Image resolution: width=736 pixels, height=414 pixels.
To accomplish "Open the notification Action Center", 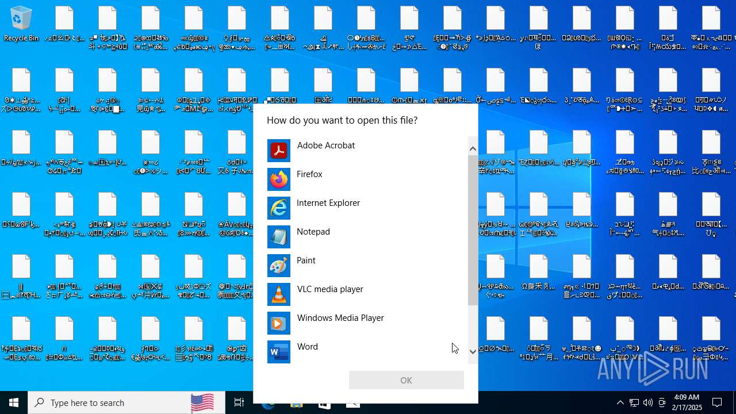I will [718, 402].
